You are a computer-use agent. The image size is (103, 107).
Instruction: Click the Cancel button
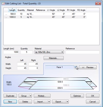[x=93, y=102]
